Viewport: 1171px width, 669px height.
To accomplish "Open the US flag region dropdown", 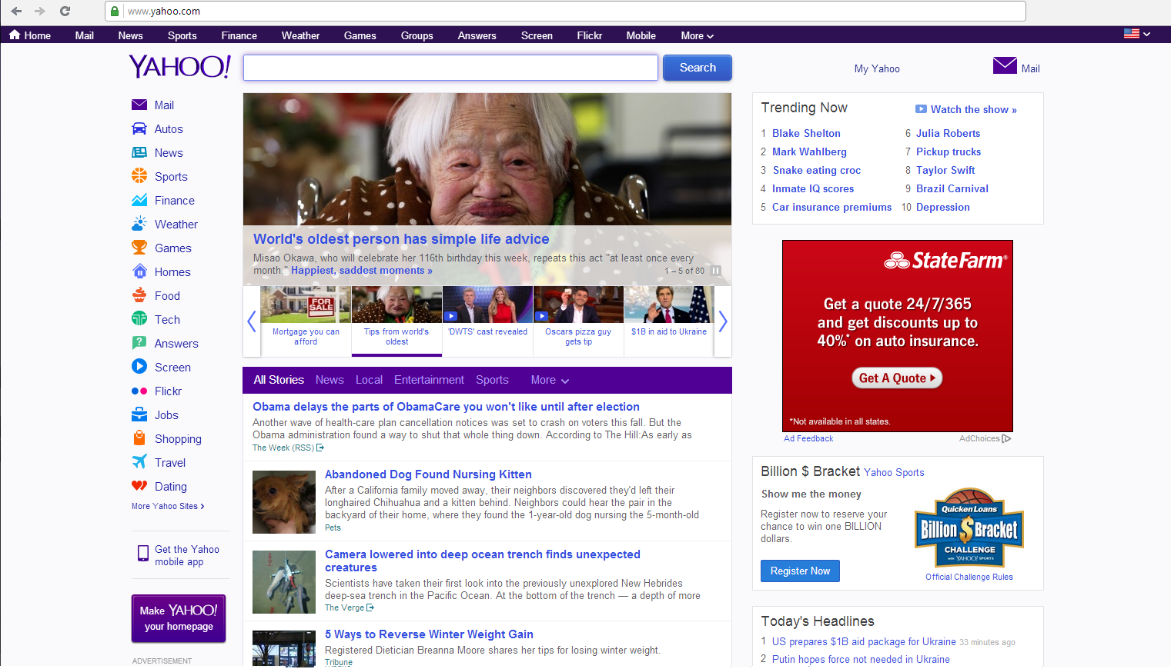I will click(1137, 34).
